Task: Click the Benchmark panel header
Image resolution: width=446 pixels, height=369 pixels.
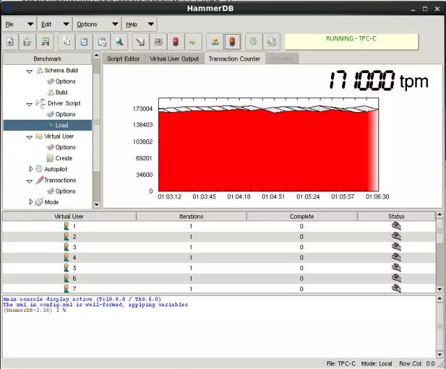Action: point(47,59)
